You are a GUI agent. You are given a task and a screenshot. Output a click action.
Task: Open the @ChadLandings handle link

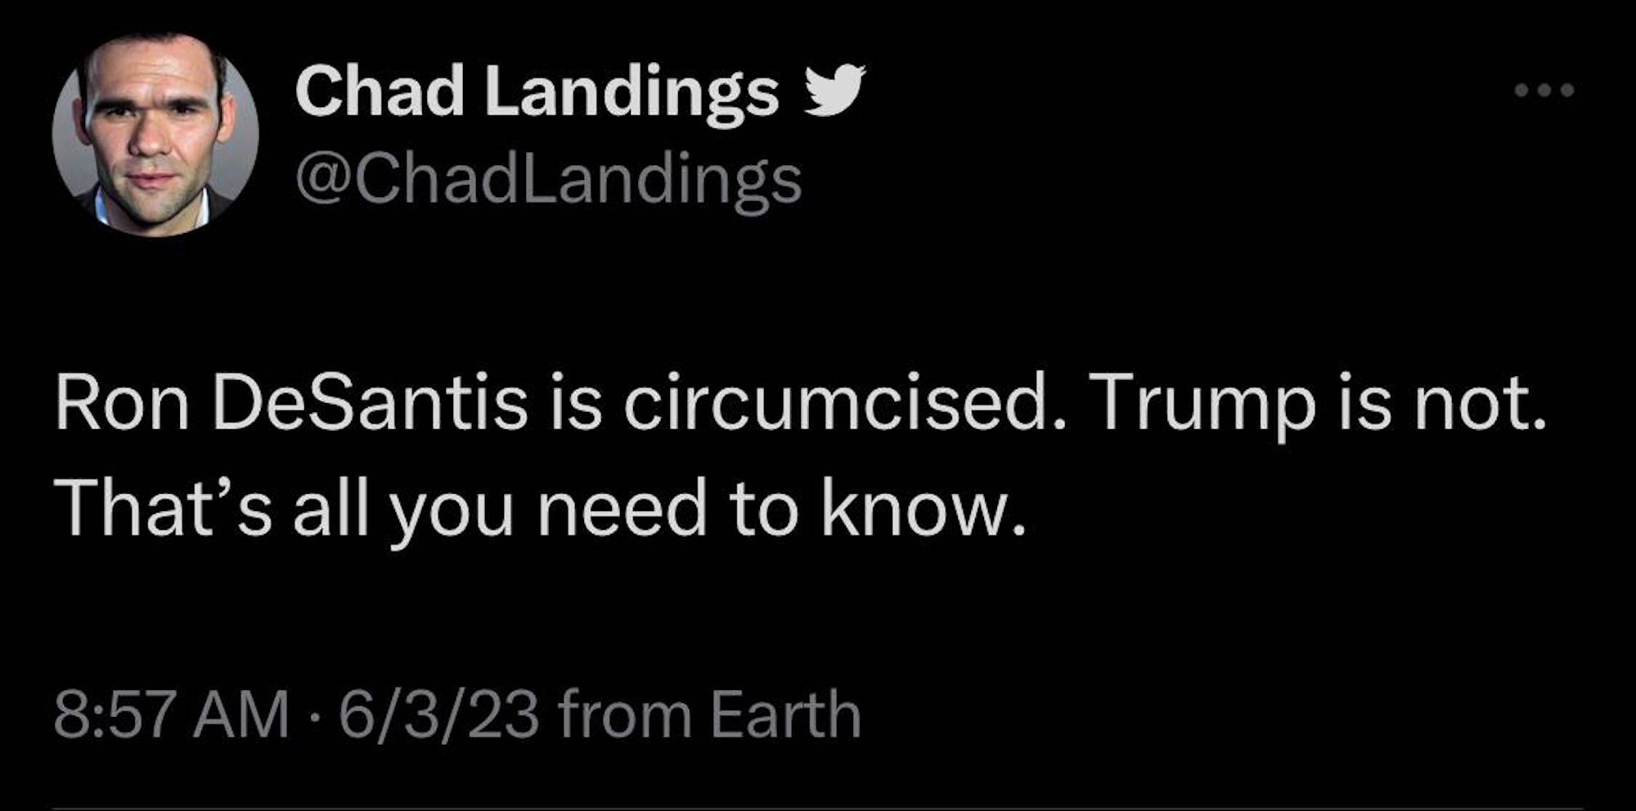548,180
